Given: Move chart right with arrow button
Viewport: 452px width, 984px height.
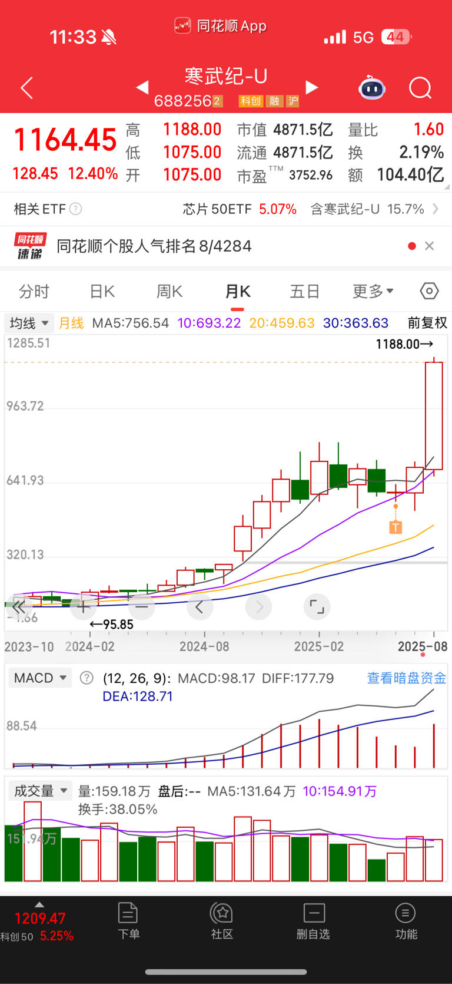Looking at the screenshot, I should [x=259, y=607].
